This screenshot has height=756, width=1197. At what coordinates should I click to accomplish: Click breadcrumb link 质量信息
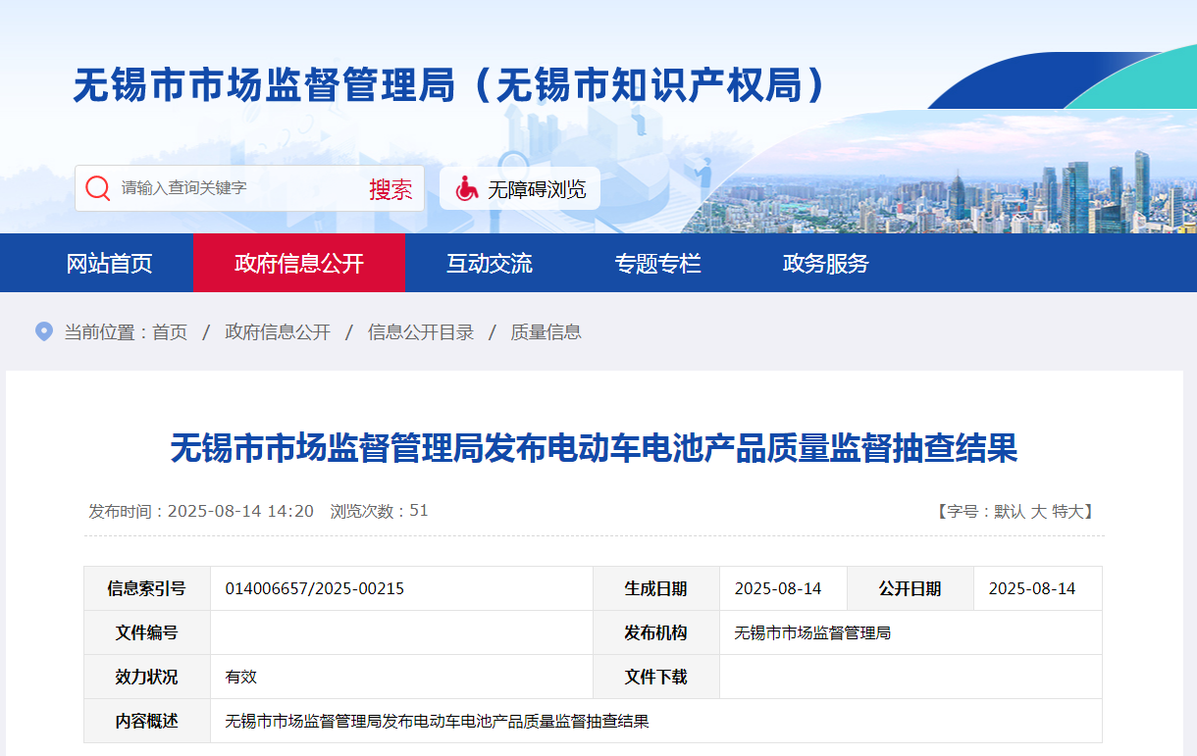pyautogui.click(x=546, y=332)
